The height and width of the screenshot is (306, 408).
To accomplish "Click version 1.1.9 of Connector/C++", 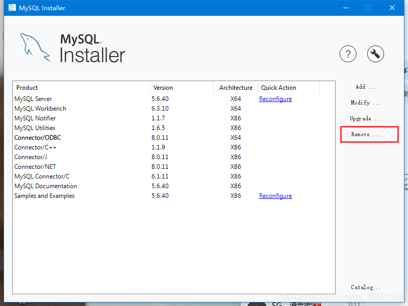I will (x=158, y=147).
